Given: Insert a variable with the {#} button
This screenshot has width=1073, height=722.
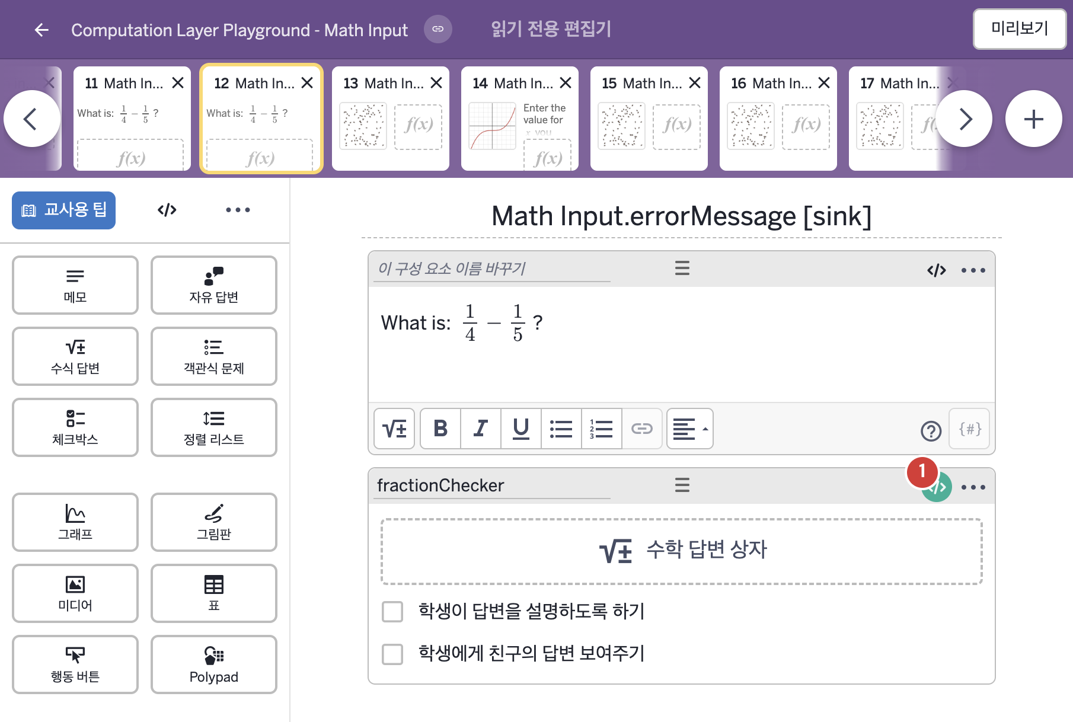Looking at the screenshot, I should click(970, 429).
